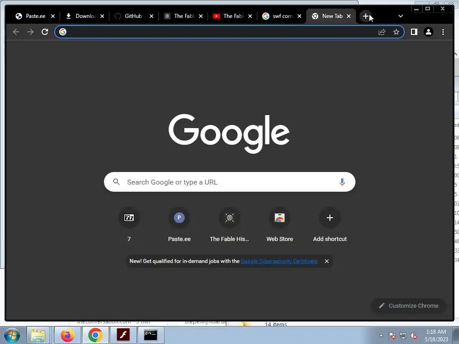Screen dimensions: 459x344
Task: Open The Fable His... shortcut
Action: [229, 225]
